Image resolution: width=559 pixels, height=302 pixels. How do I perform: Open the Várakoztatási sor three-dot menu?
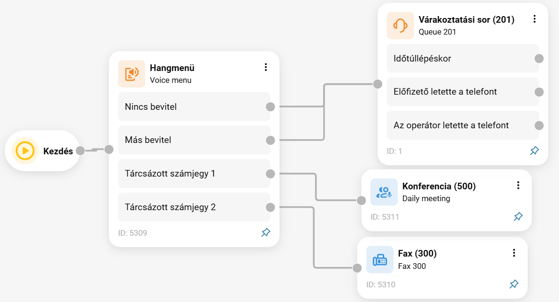[534, 19]
